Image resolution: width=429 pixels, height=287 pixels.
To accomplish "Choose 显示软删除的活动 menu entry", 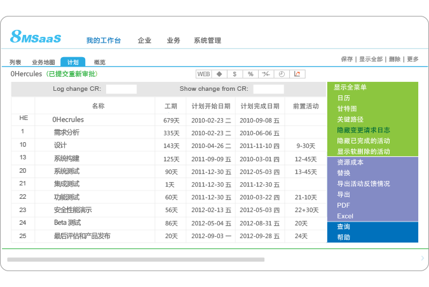I will click(x=364, y=151).
